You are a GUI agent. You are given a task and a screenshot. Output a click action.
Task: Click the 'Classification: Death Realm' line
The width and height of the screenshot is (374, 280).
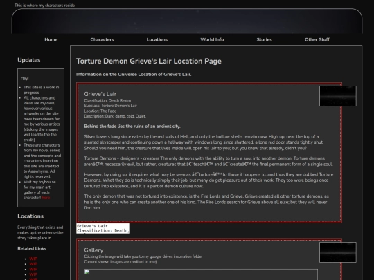pyautogui.click(x=107, y=100)
